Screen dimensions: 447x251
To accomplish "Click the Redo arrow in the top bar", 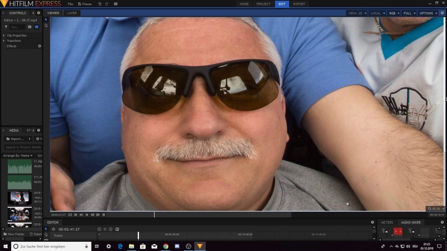I will (107, 4).
